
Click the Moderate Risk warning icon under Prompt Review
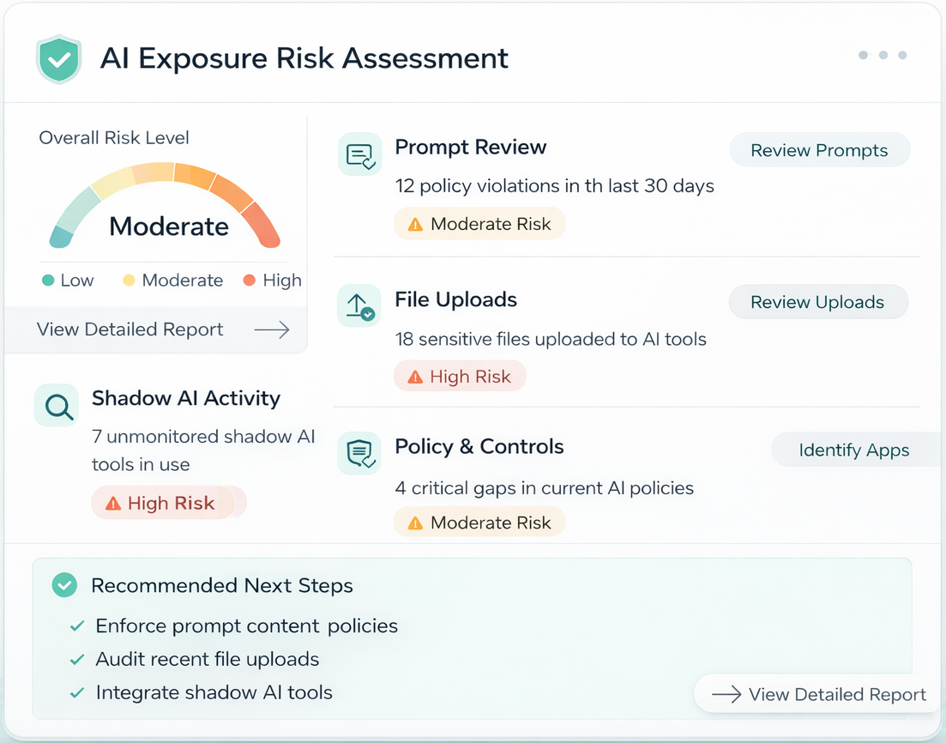coord(416,224)
